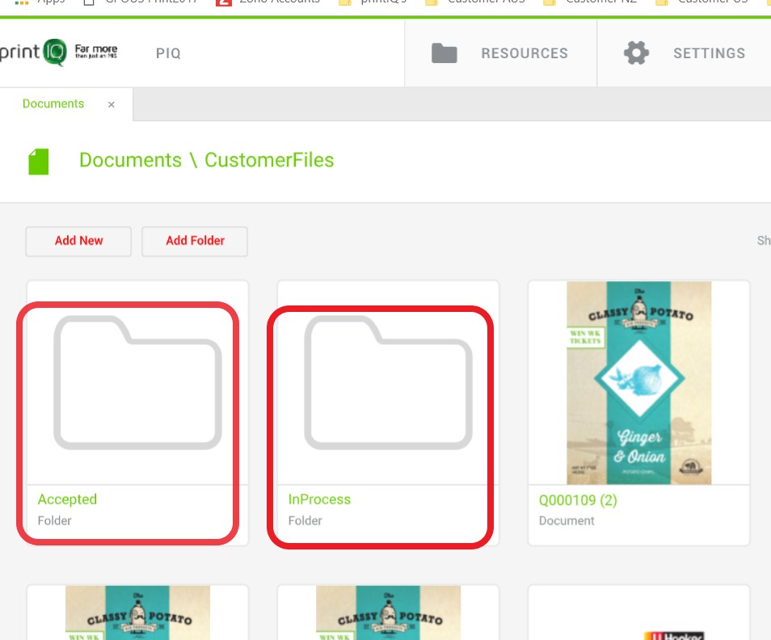Click the printIQ logo
Image resolution: width=771 pixels, height=640 pixels.
pyautogui.click(x=58, y=52)
